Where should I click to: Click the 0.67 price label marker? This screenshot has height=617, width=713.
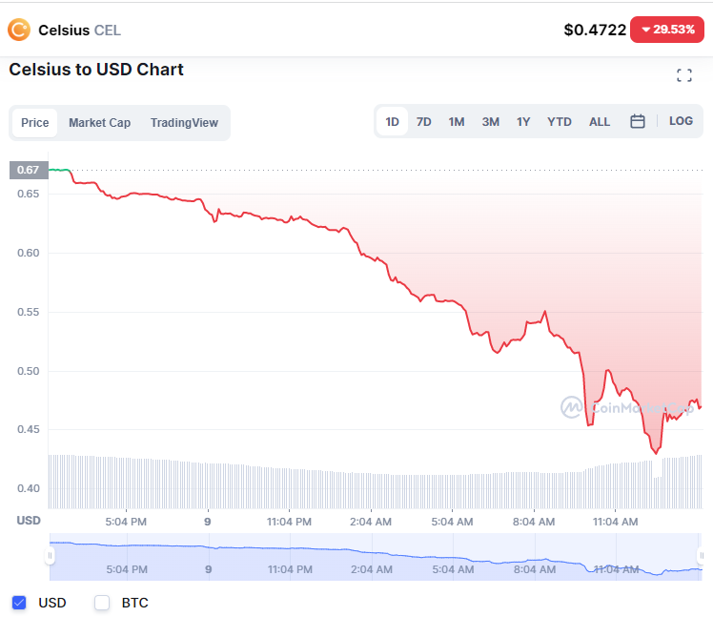tap(28, 170)
